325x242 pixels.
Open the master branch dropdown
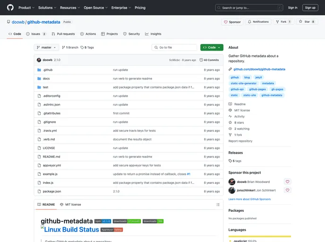pos(46,47)
